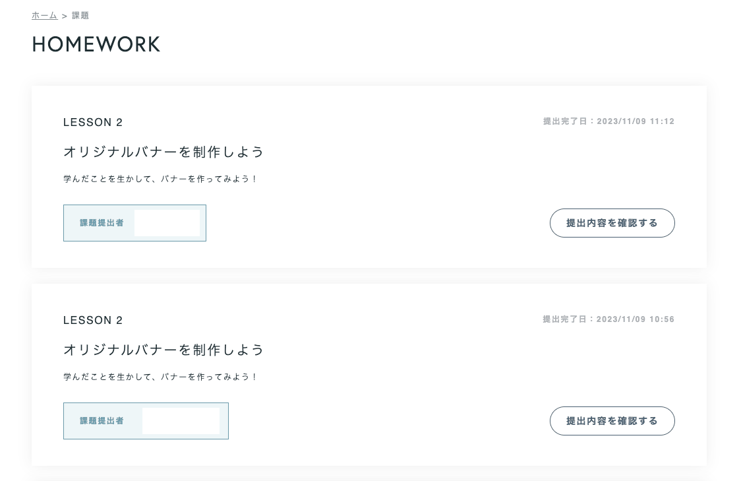
Task: Click the 提出完了日 2023/11/09 10:56 timestamp
Action: click(x=608, y=319)
